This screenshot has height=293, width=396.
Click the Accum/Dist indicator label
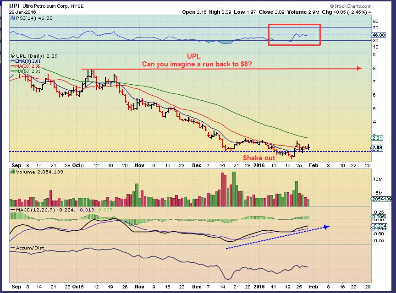pyautogui.click(x=30, y=248)
